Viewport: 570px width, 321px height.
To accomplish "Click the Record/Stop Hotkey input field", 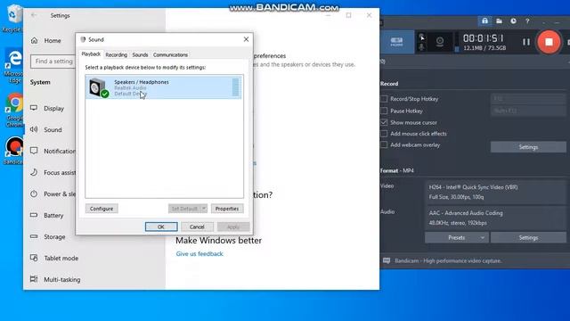I will pos(528,99).
